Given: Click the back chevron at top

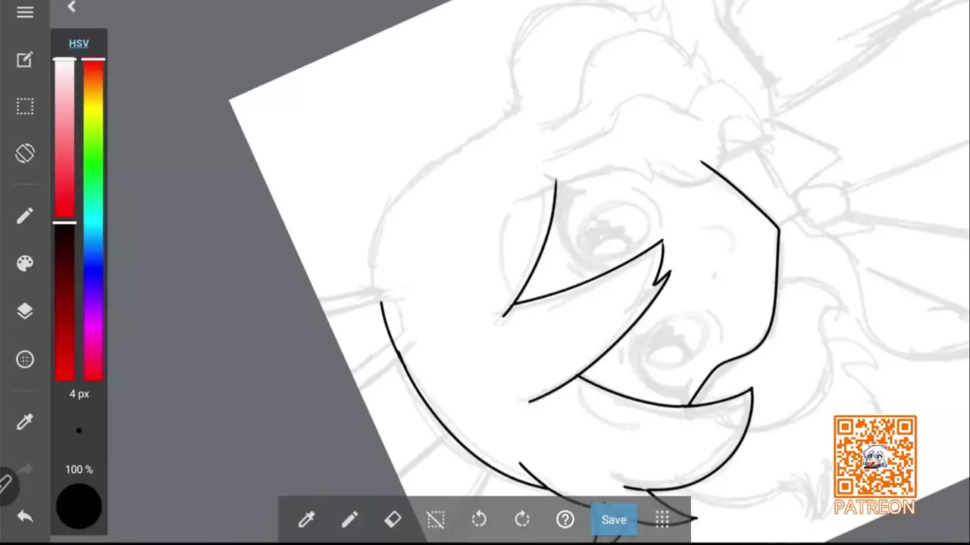Looking at the screenshot, I should 71,7.
